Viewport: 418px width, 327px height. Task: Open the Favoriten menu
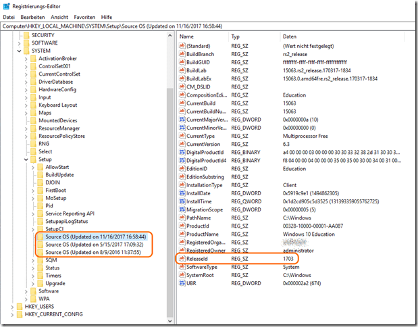(84, 16)
